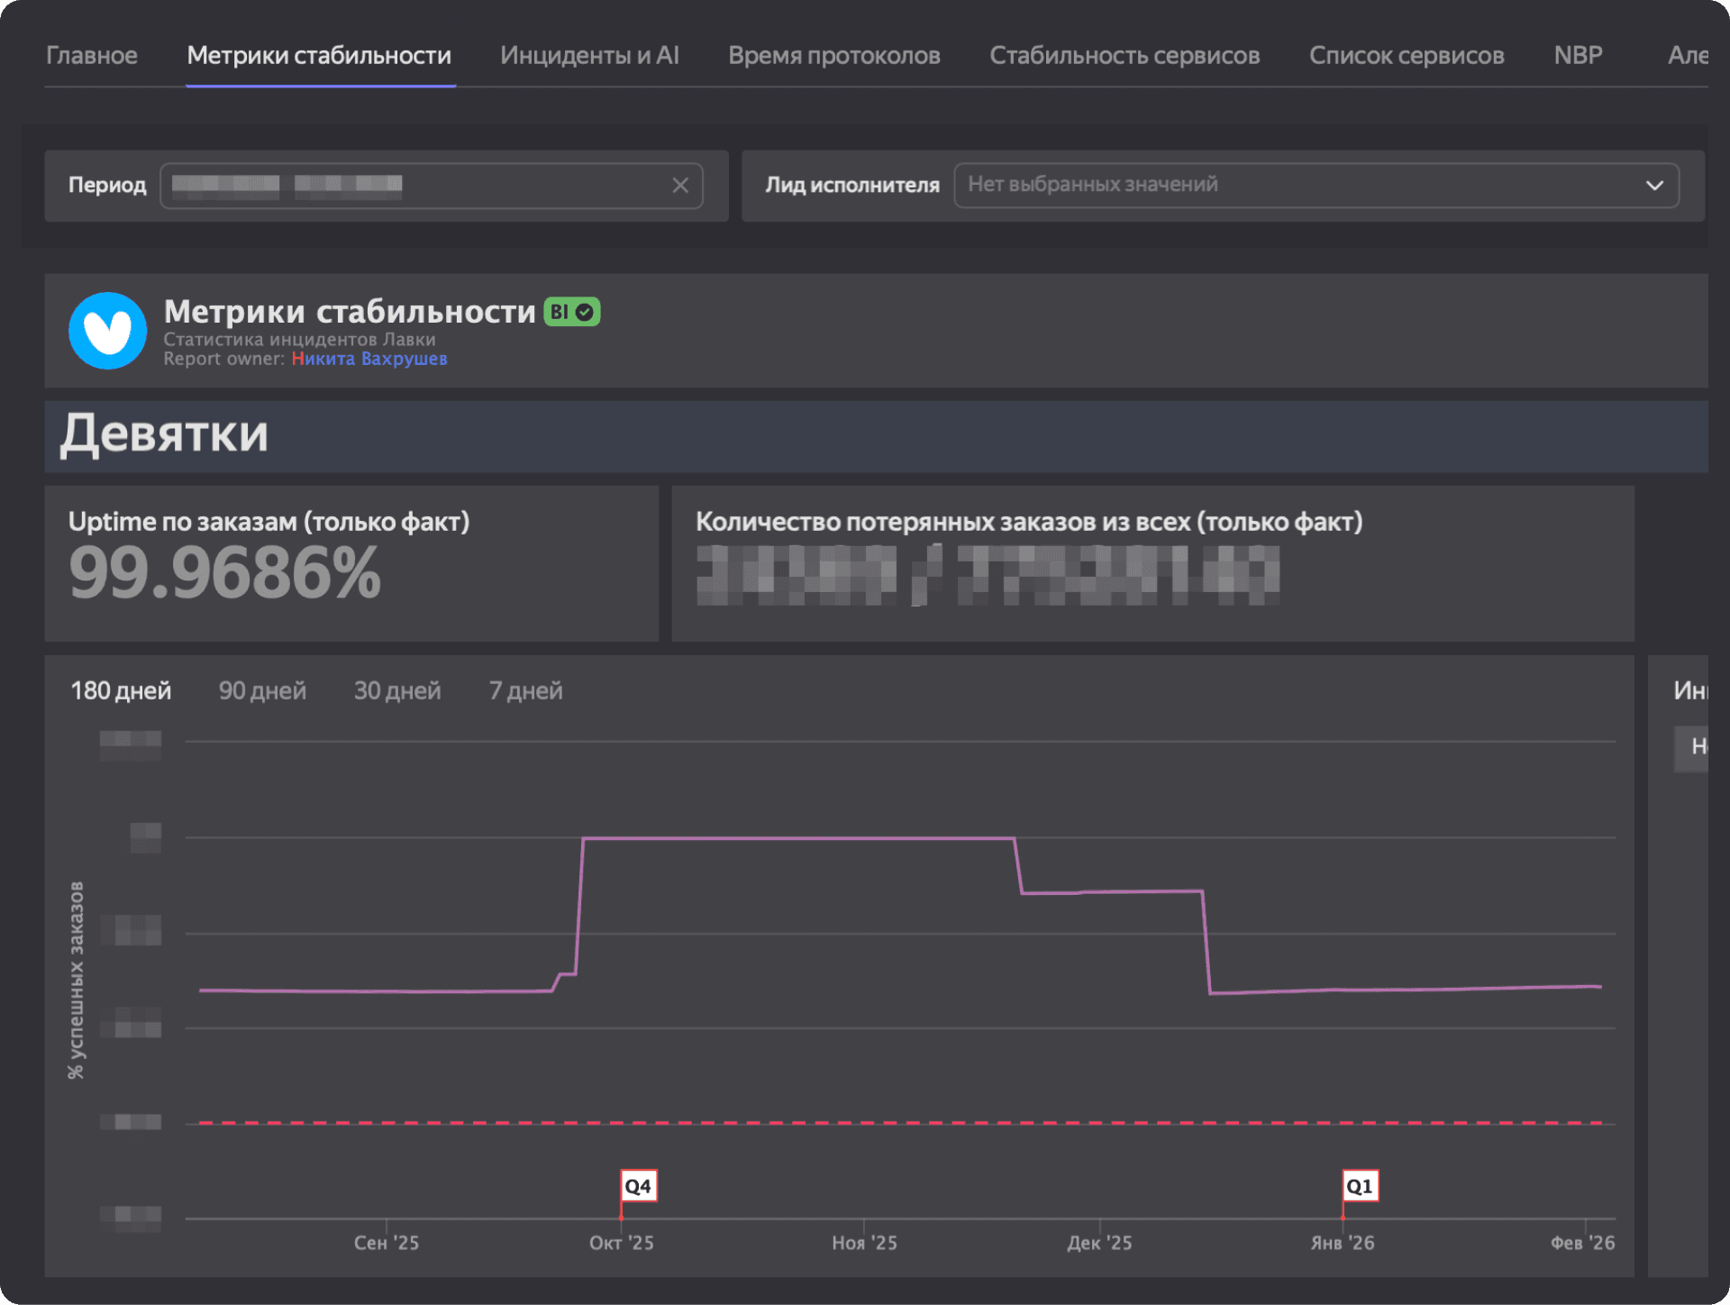The height and width of the screenshot is (1305, 1730).
Task: Switch chart to 30 дней
Action: tap(397, 691)
